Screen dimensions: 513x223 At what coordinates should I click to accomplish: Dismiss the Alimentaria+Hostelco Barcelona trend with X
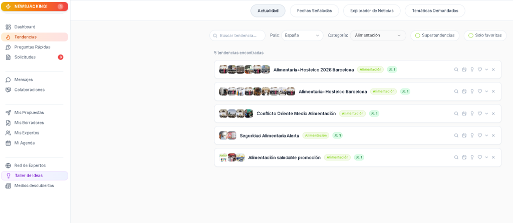(493, 91)
